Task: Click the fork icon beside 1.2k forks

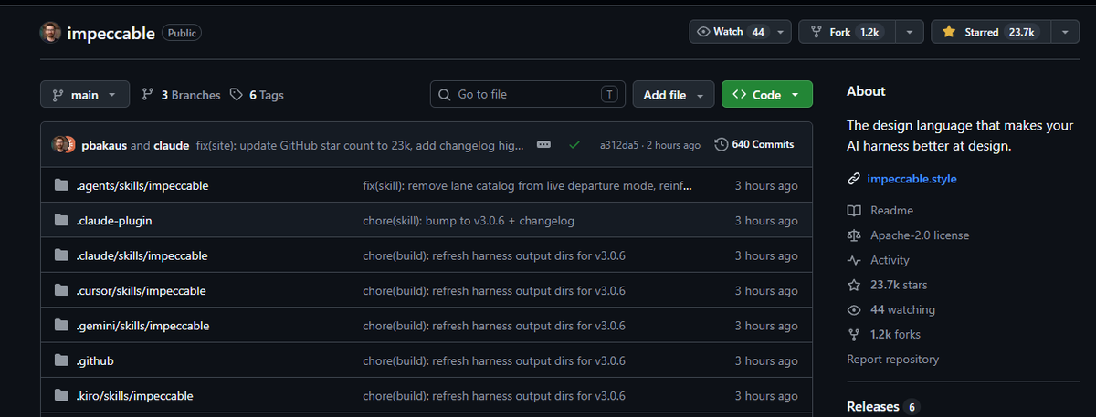Action: [854, 335]
